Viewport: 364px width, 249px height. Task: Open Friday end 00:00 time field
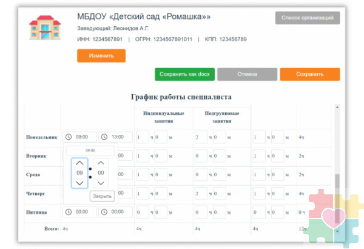click(x=115, y=212)
